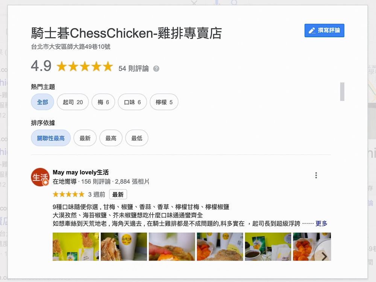This screenshot has width=376, height=282.
Task: Click the pencil icon in 撰寫評論 button
Action: tap(312, 30)
